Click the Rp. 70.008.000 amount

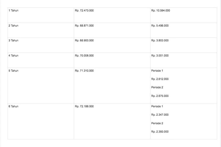pyautogui.click(x=84, y=56)
